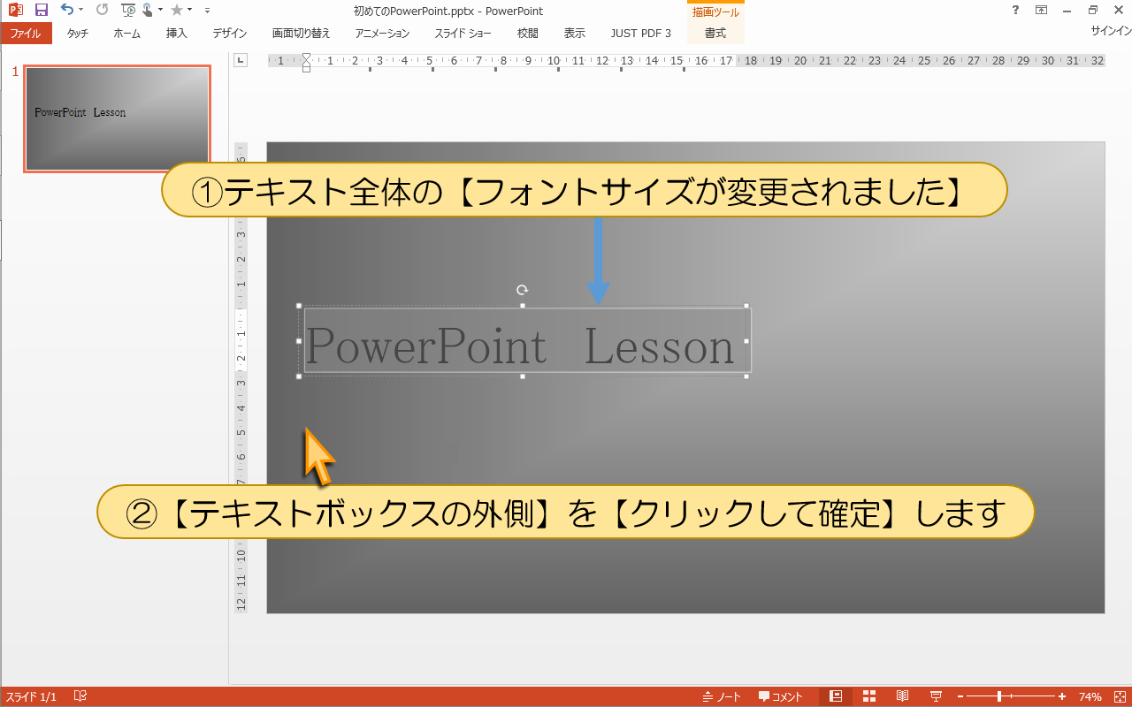Click the zoom out minus button
Viewport: 1132px width, 707px height.
coord(960,697)
